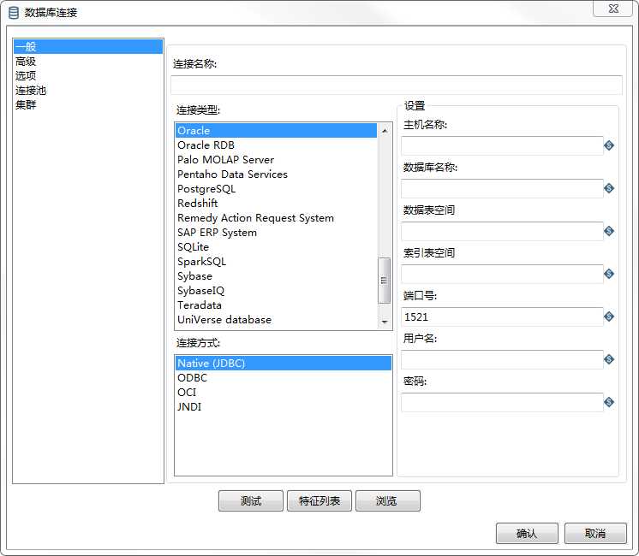This screenshot has width=639, height=556.
Task: Click the 端口号 field showing 1521
Action: coord(502,316)
